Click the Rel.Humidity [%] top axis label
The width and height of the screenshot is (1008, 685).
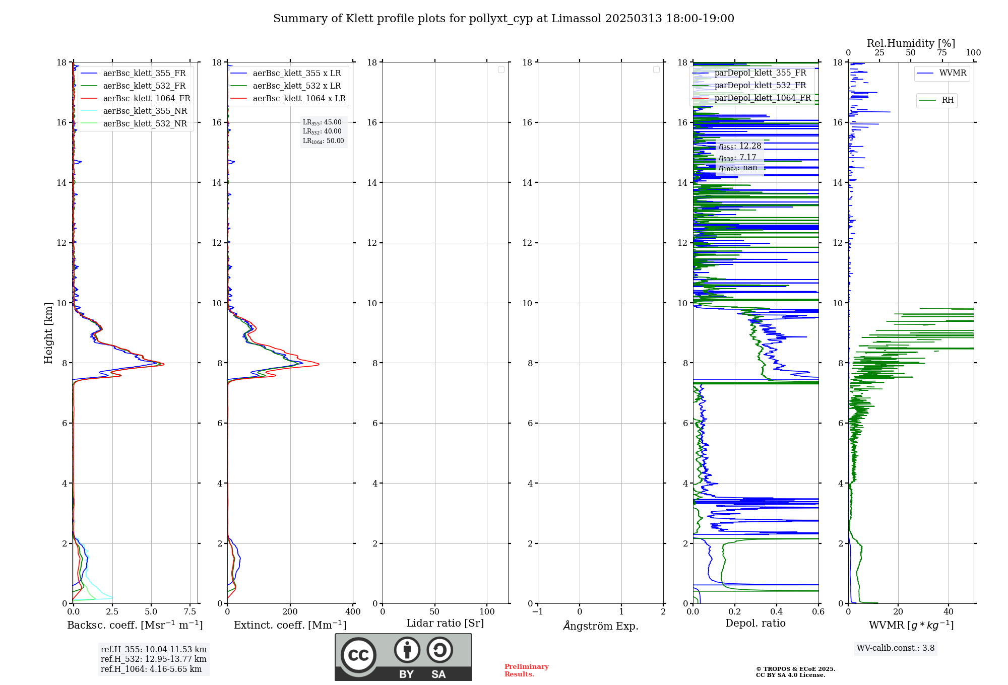pos(911,43)
